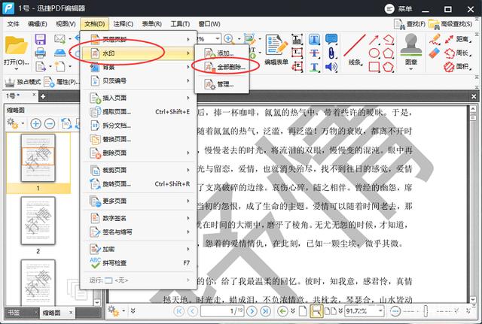Open the 打开(O) folder icon
The height and width of the screenshot is (324, 482).
[x=16, y=46]
